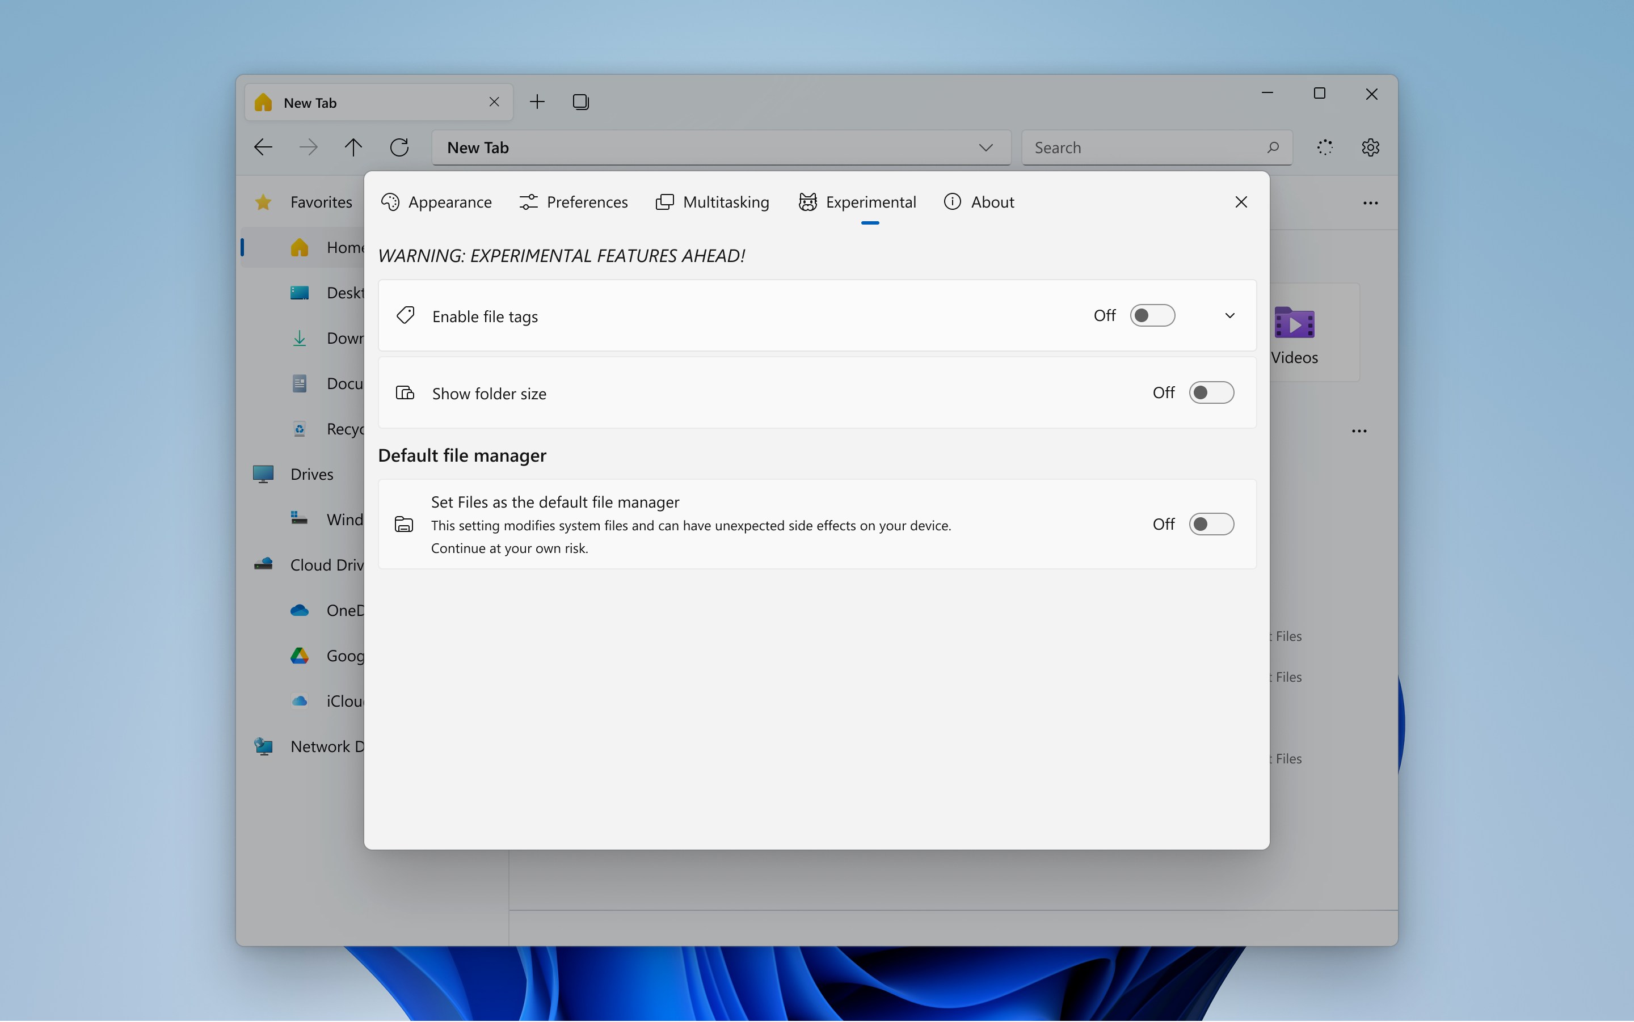Open top-right more options ellipsis
The height and width of the screenshot is (1022, 1634).
pos(1370,203)
